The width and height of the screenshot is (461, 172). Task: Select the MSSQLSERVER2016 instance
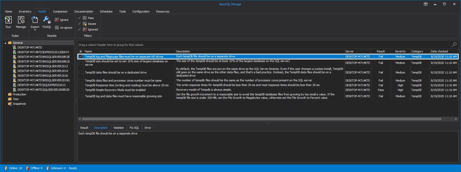43,76
